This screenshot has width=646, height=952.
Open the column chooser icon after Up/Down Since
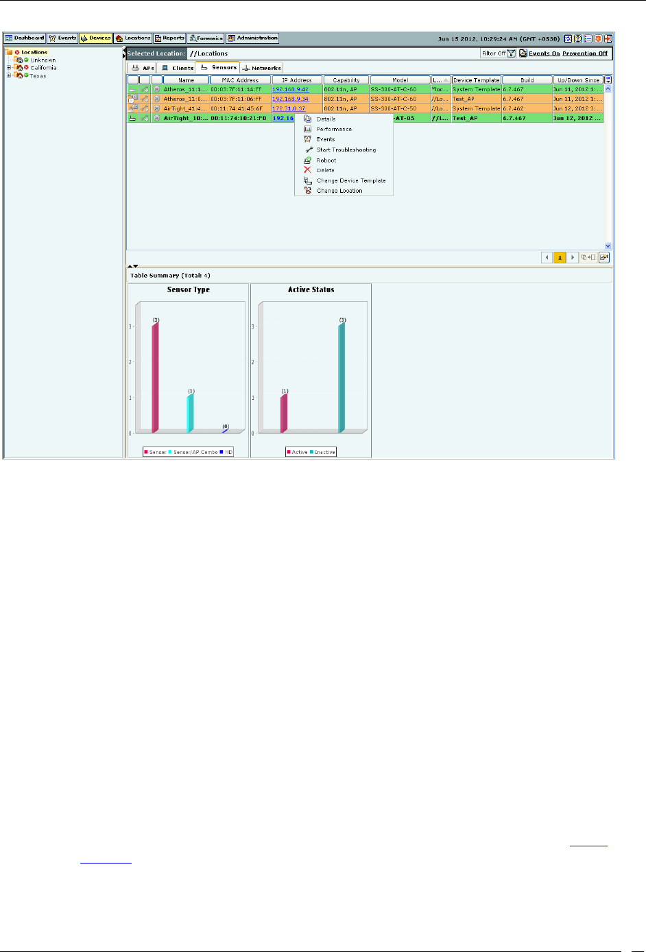tap(608, 80)
